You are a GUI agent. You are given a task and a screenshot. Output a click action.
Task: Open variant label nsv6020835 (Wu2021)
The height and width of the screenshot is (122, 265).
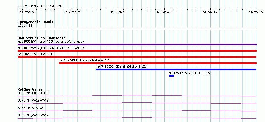35,54
